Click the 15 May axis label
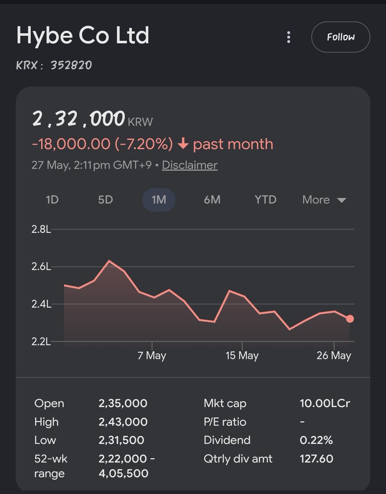The height and width of the screenshot is (494, 386). tap(242, 355)
